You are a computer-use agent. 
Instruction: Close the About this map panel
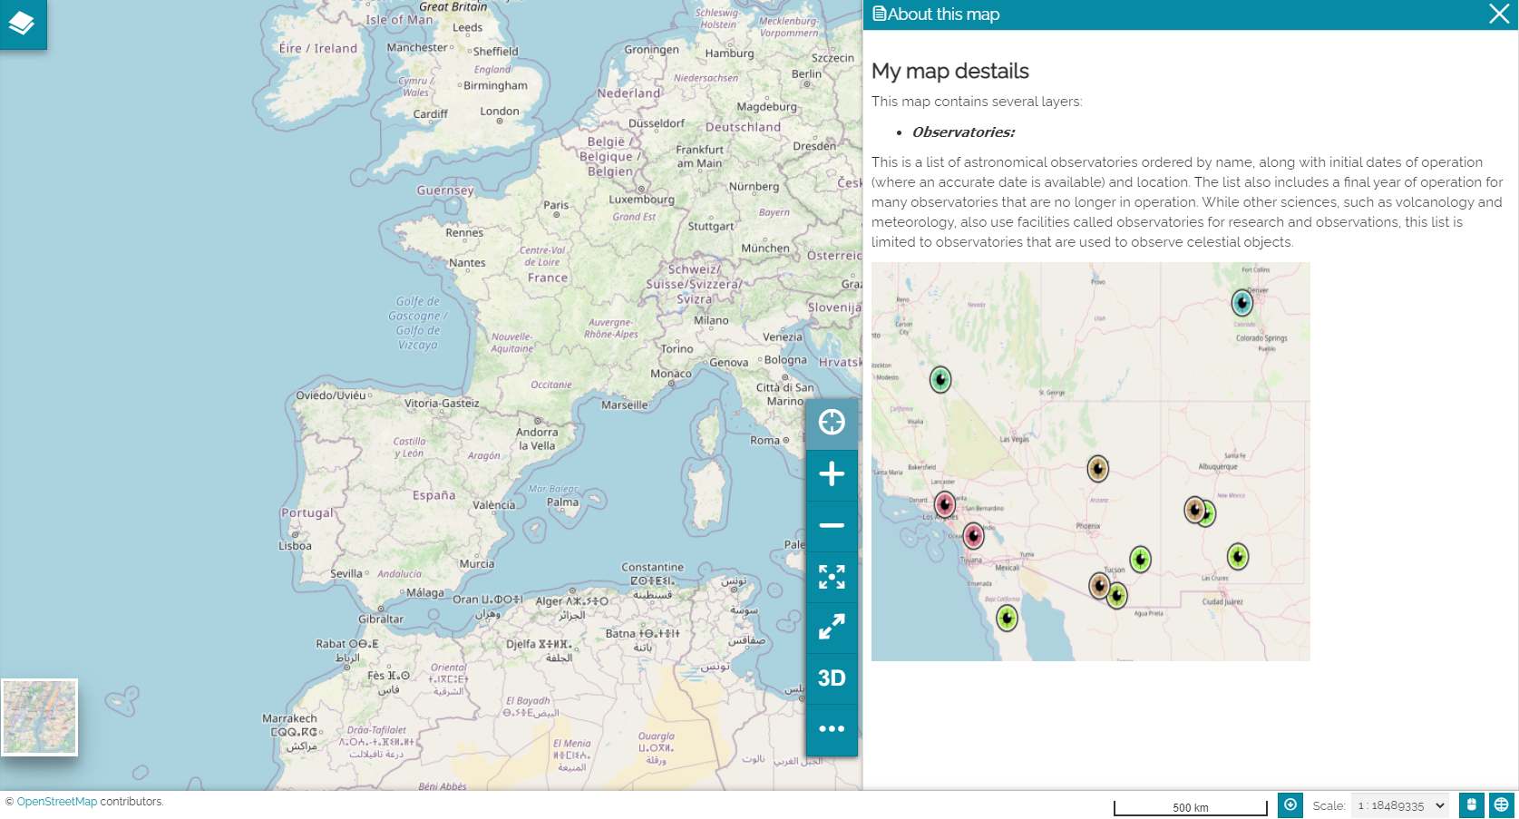pos(1499,15)
